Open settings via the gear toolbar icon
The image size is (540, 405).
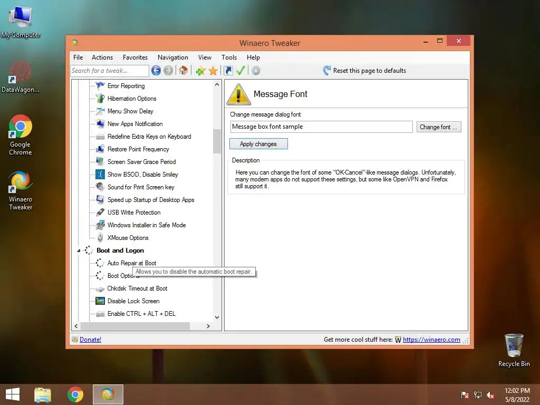[256, 71]
